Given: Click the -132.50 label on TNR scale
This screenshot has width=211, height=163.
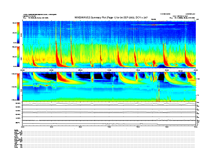Looking at the screenshot, I should point(14,87).
